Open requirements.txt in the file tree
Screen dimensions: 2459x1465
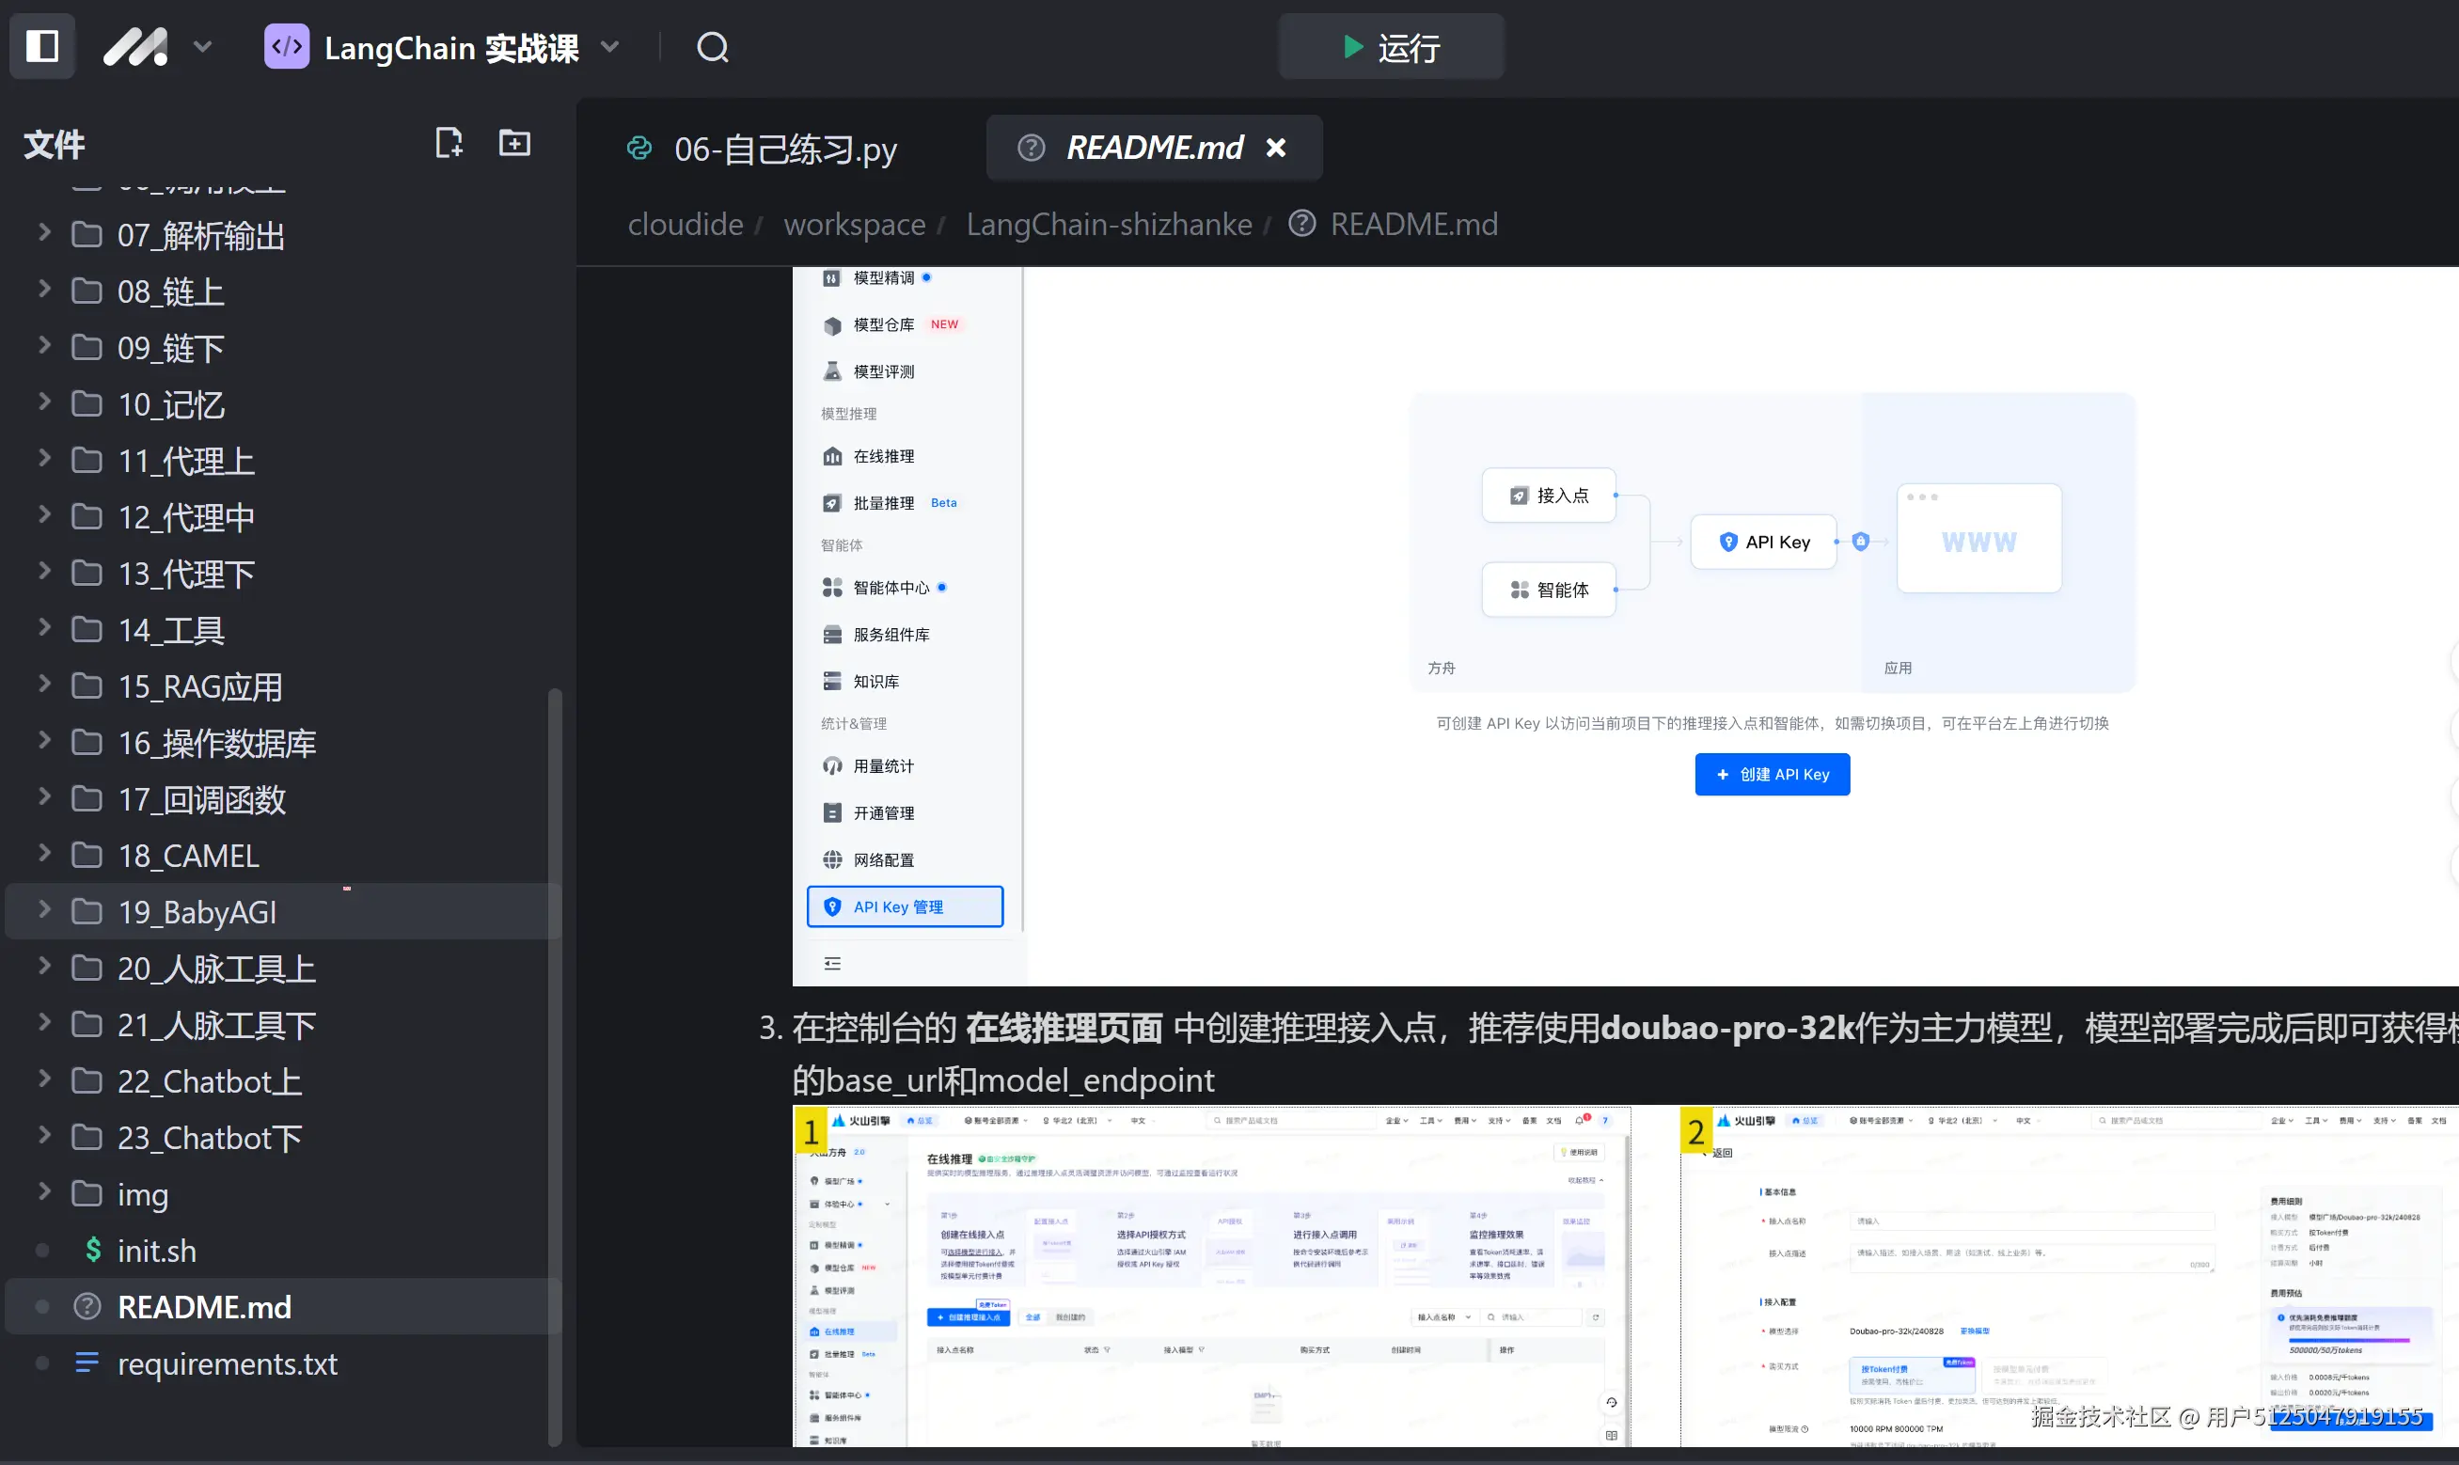227,1363
